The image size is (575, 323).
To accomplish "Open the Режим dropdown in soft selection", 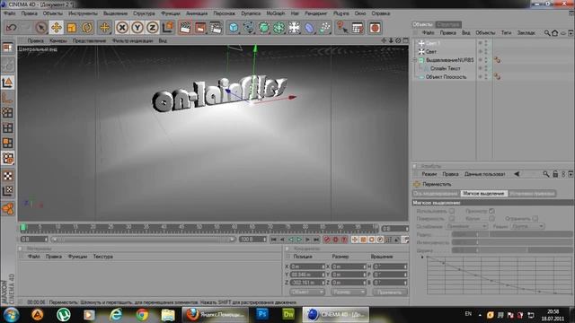I will [527, 226].
